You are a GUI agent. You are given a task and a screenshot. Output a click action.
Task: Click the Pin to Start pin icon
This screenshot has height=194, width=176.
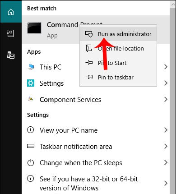(x=89, y=63)
